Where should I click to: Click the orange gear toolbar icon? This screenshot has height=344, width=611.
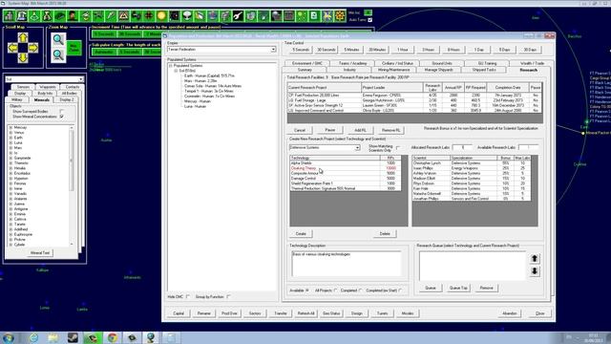340,16
